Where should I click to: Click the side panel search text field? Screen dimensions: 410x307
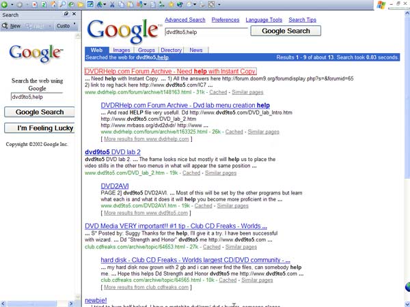click(x=37, y=97)
